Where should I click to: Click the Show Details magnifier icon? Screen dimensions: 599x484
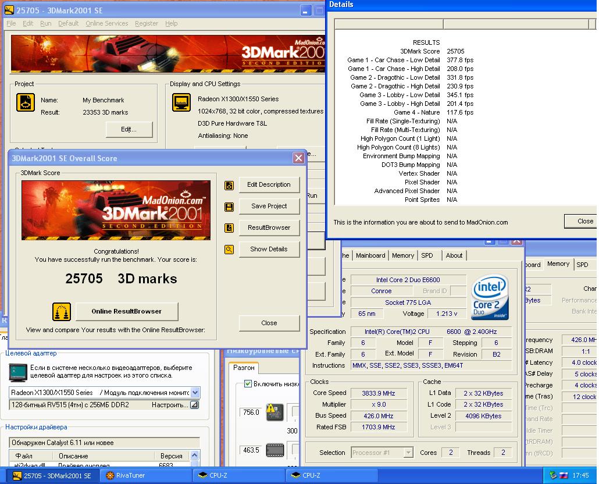(229, 250)
